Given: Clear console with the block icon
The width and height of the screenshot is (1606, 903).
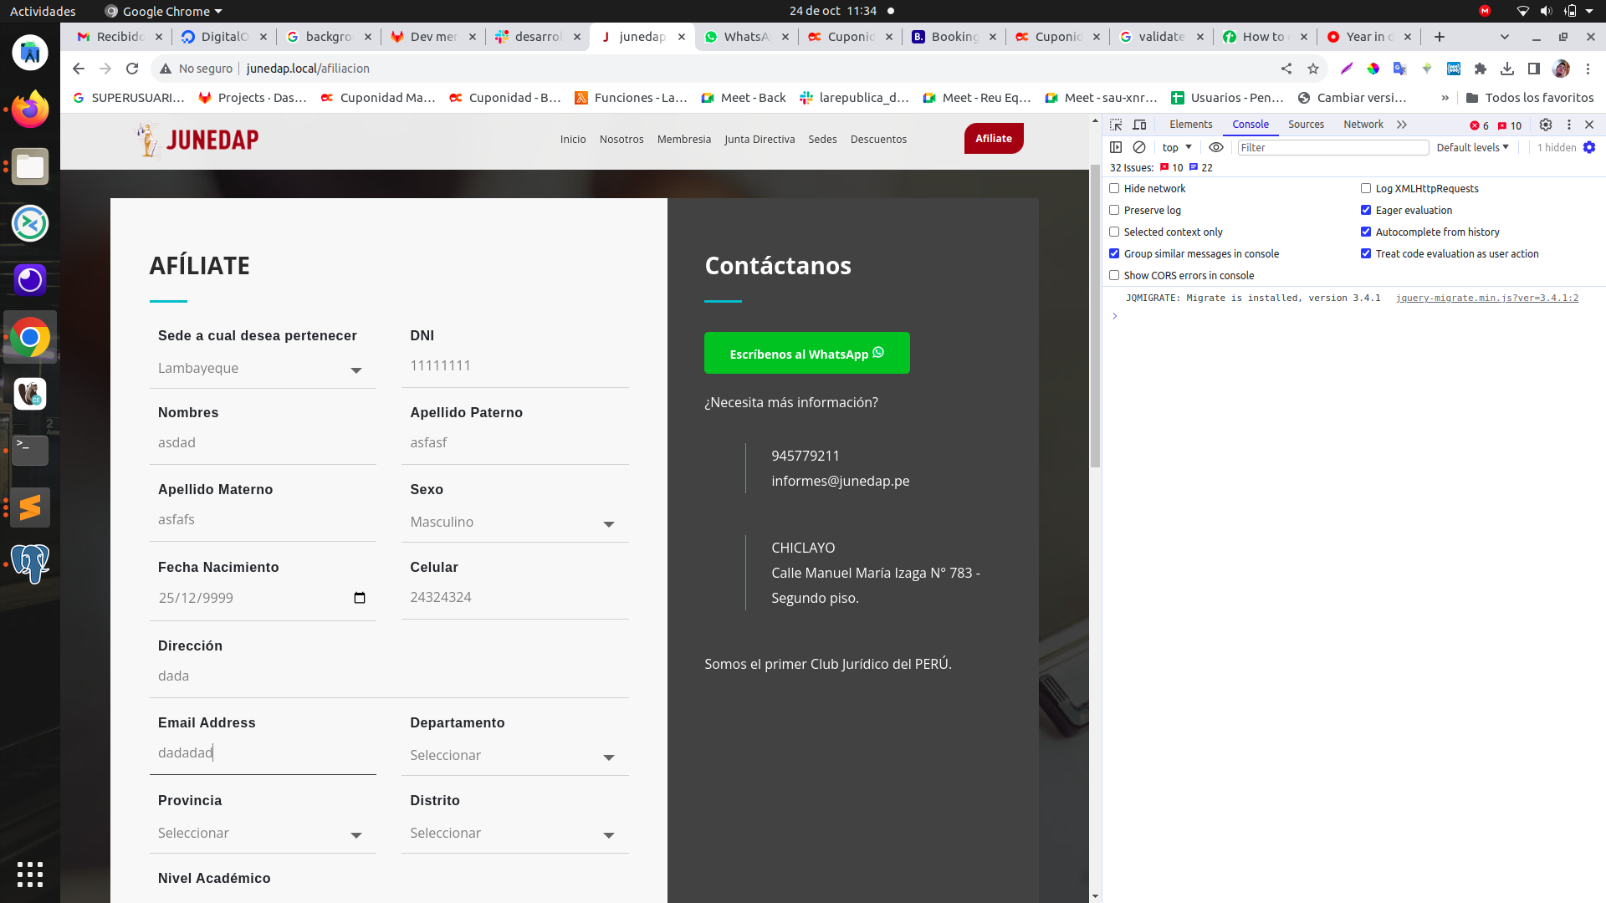Looking at the screenshot, I should [1139, 147].
